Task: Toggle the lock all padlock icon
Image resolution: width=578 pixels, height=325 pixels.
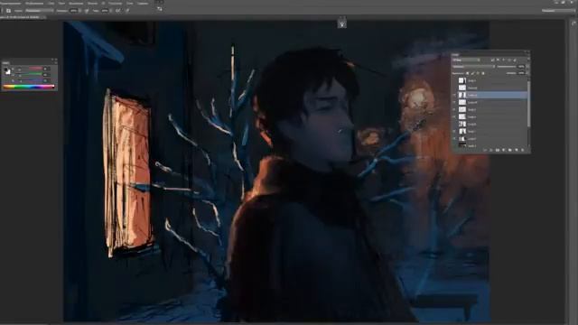Action: (483, 73)
